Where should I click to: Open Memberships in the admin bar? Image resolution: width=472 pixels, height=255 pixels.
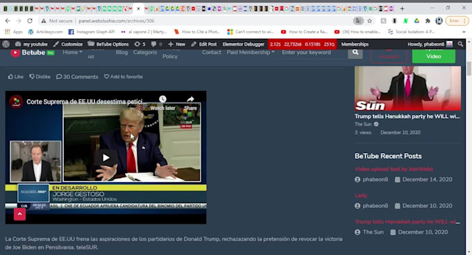tap(355, 44)
